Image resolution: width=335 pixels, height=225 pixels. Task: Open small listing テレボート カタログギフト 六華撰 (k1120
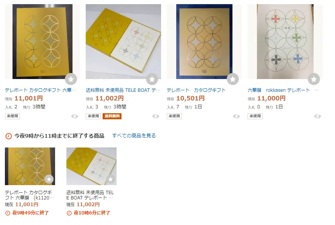pos(29,195)
